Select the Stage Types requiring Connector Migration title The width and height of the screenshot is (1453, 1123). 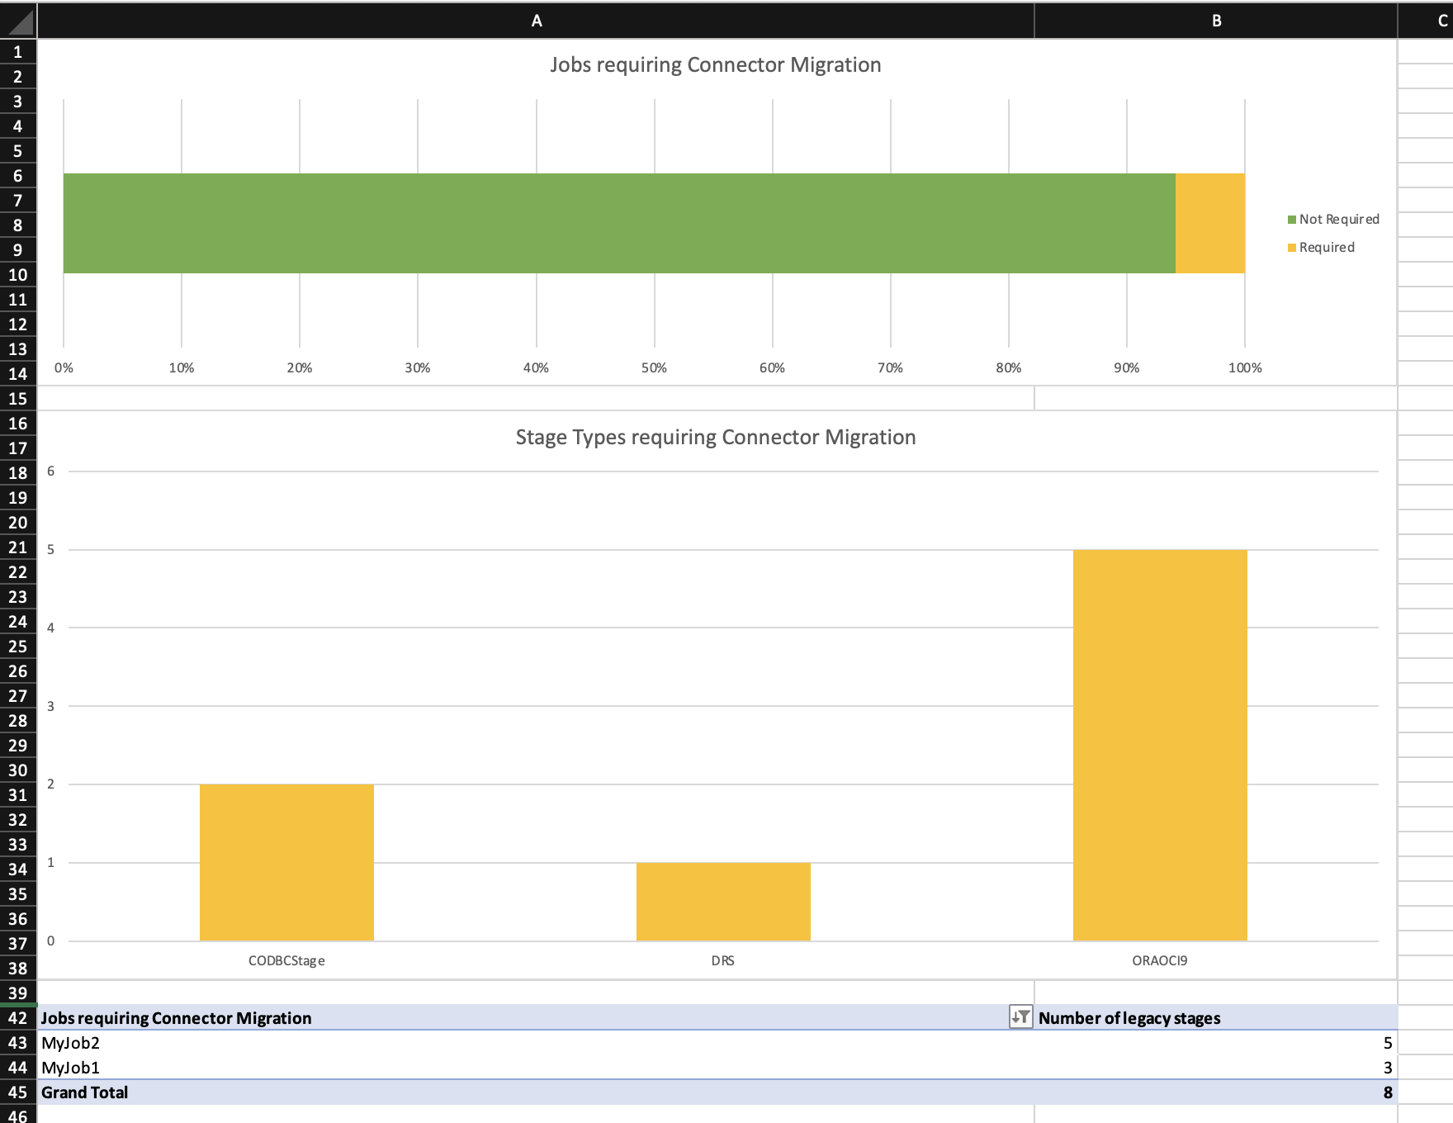(716, 438)
